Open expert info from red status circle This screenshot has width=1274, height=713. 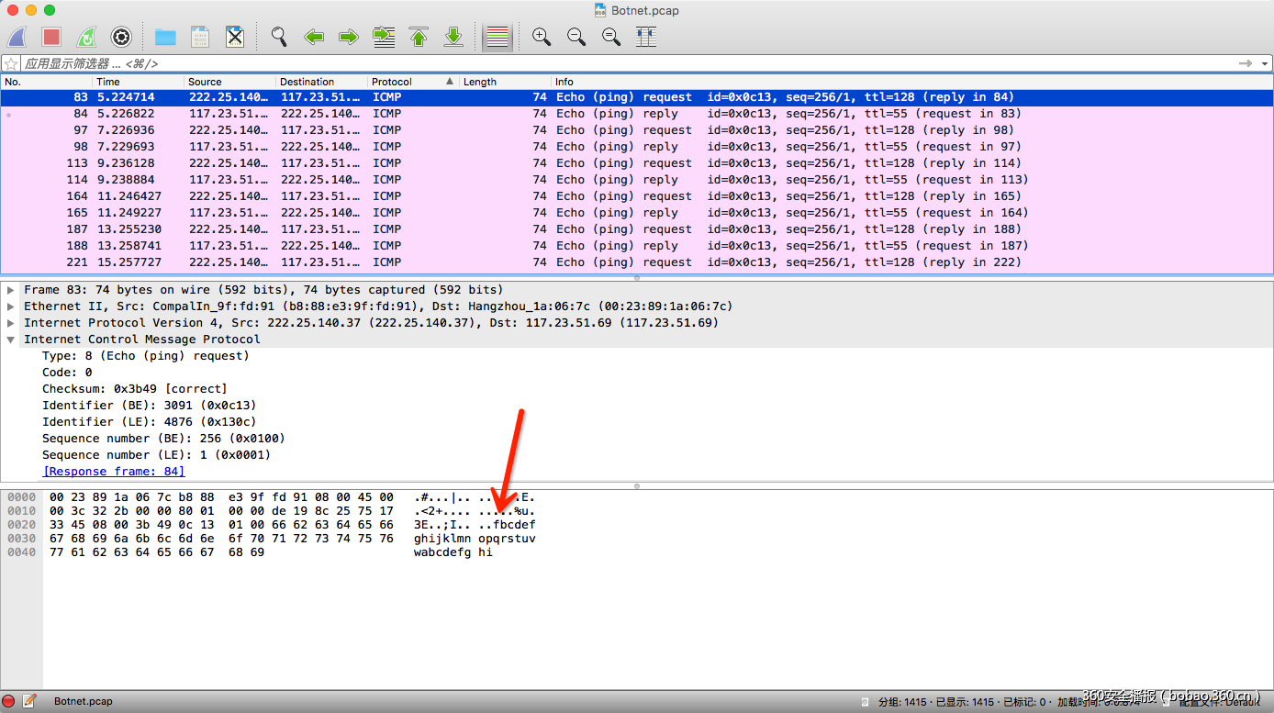coord(9,701)
